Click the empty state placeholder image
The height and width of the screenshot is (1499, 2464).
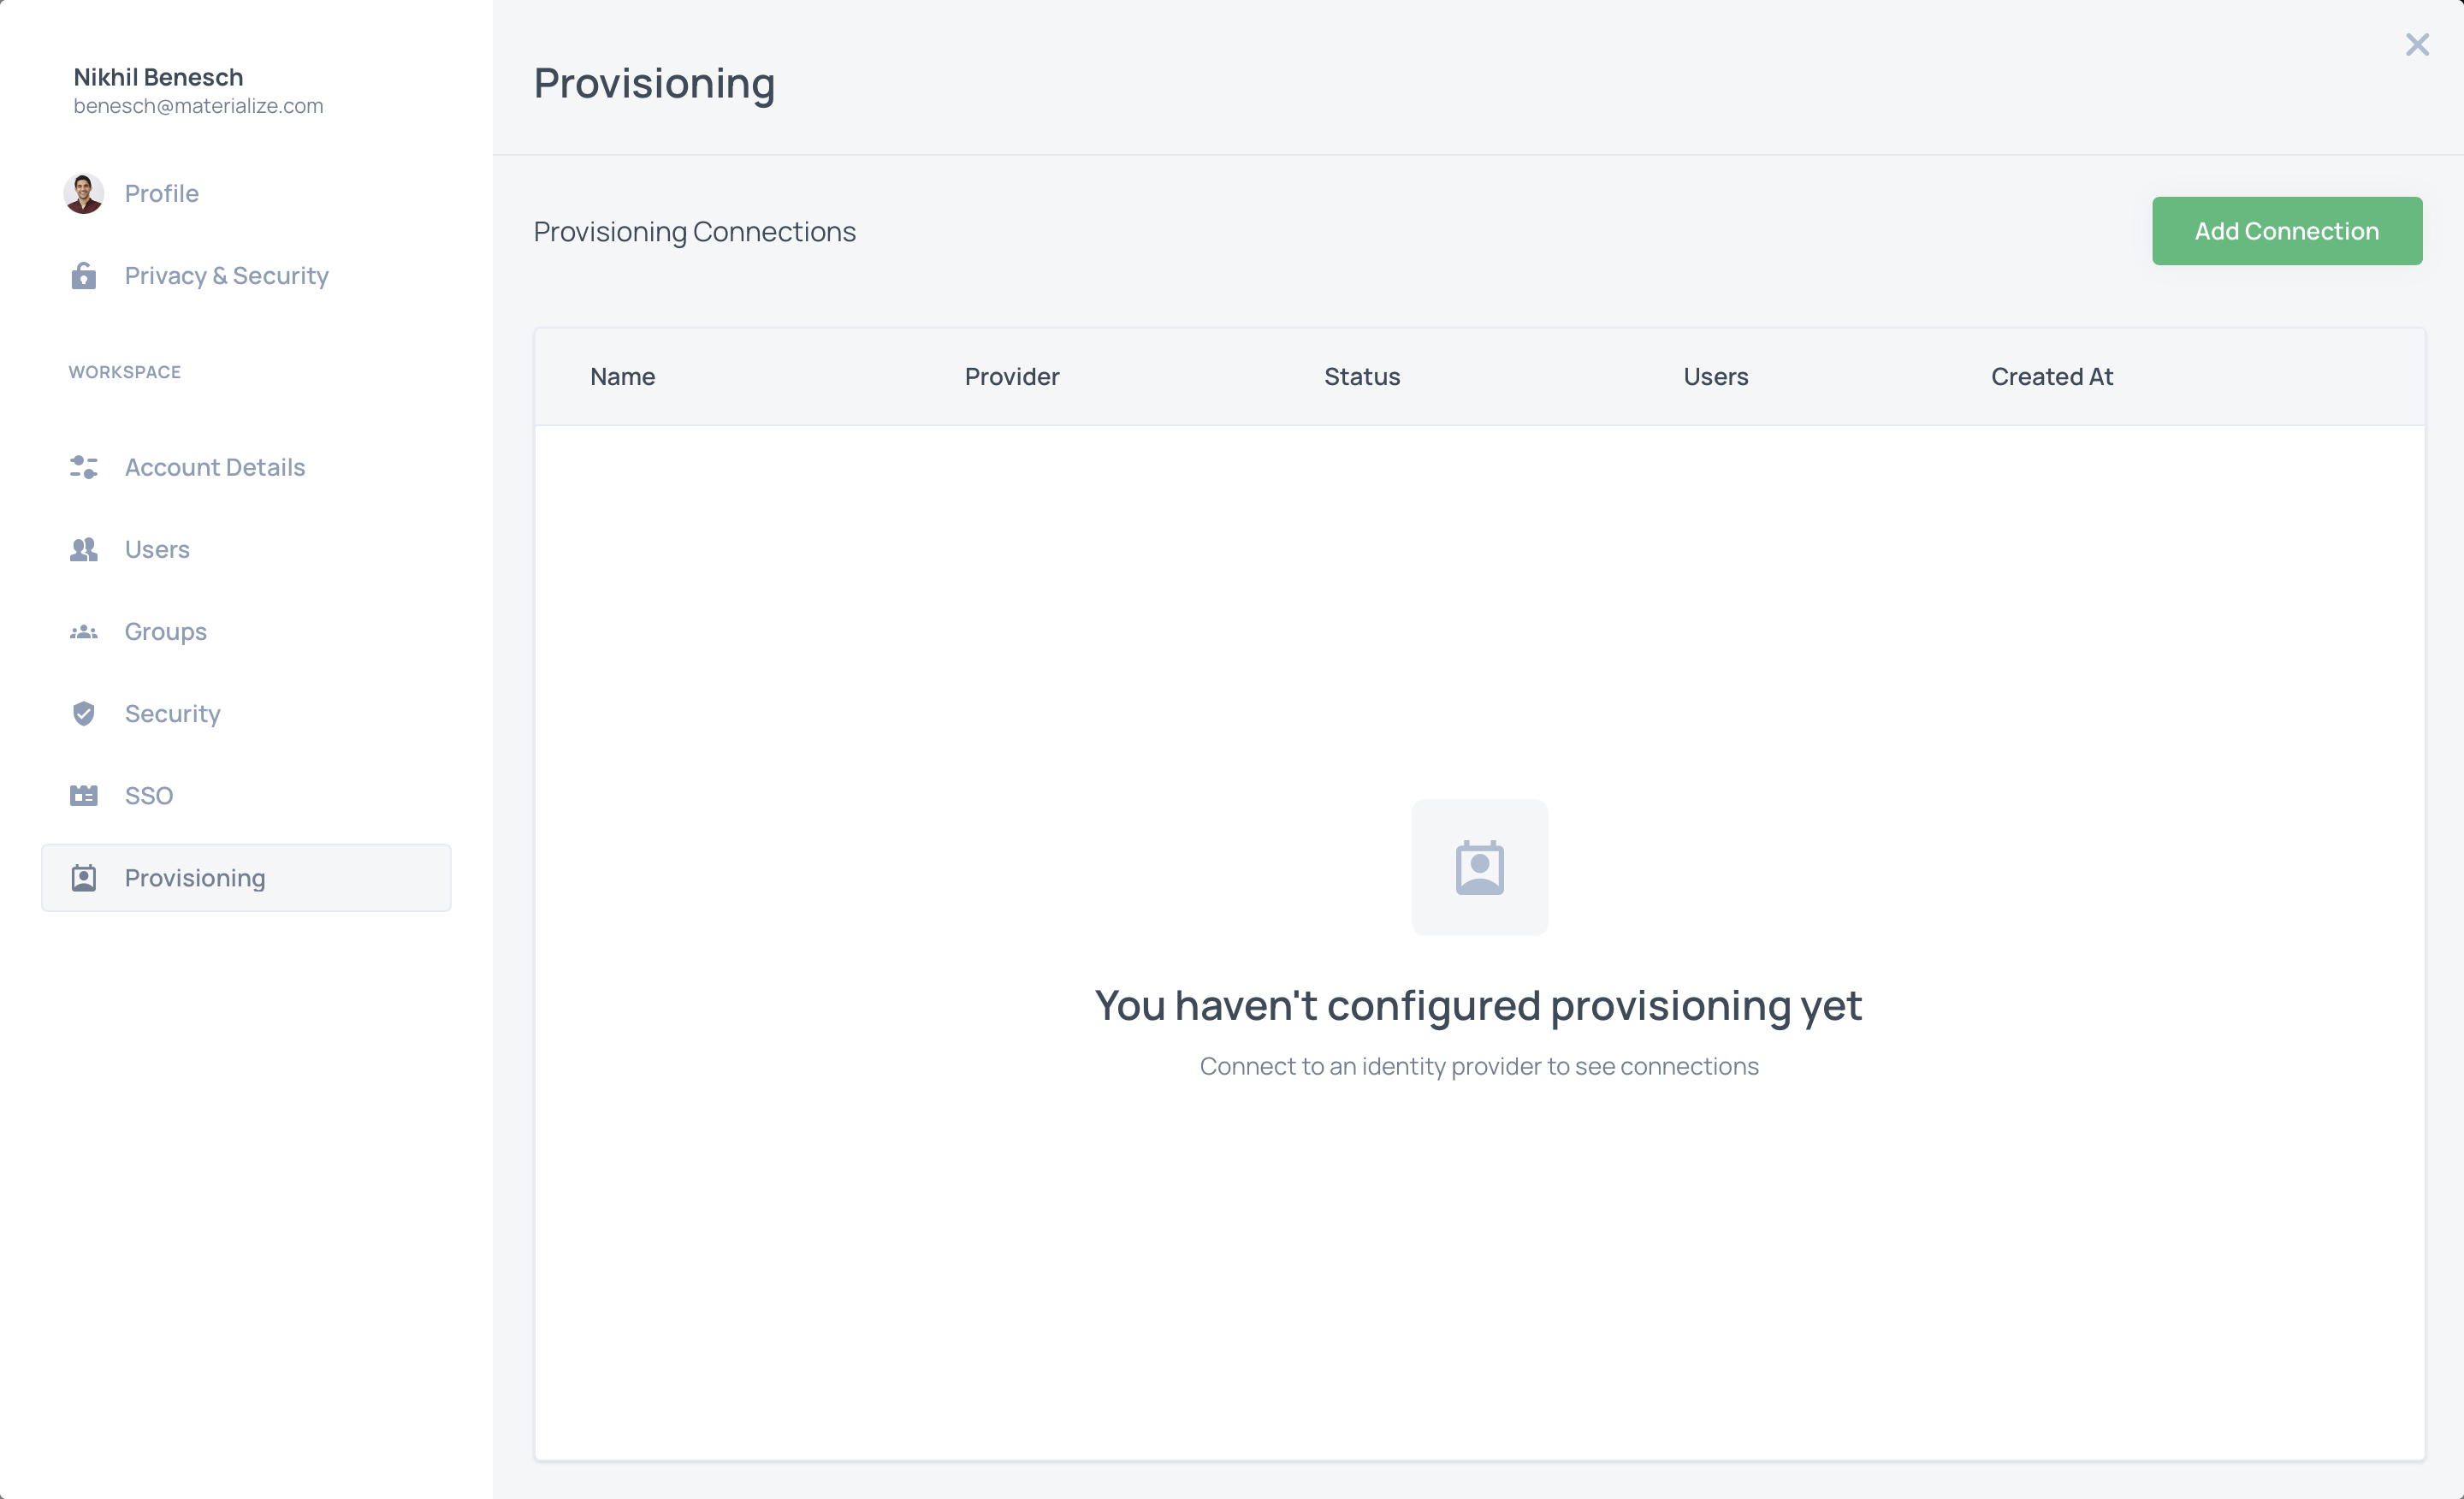[1478, 866]
